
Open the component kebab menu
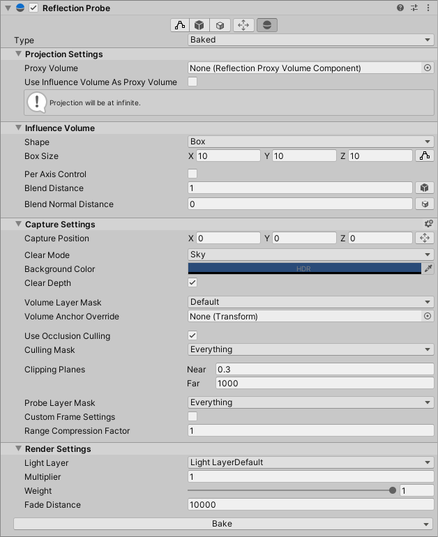click(x=428, y=8)
